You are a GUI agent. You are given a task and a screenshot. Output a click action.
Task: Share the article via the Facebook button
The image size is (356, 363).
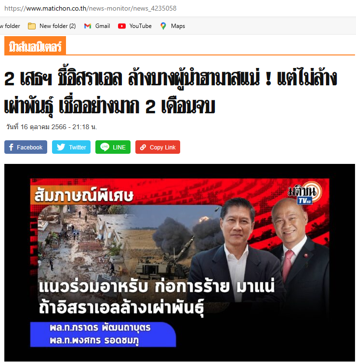[x=26, y=147]
